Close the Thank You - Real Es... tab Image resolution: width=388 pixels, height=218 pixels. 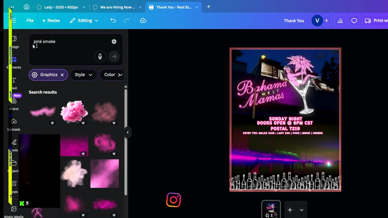click(196, 7)
